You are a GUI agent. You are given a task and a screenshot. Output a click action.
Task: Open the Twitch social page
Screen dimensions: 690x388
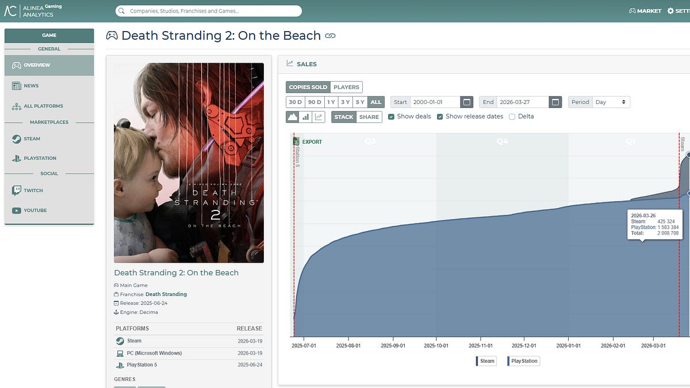tap(49, 190)
